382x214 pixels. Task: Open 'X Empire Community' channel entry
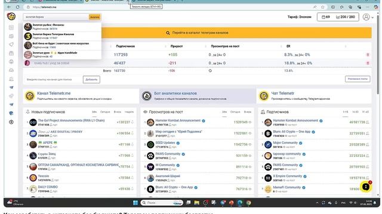click(287, 176)
